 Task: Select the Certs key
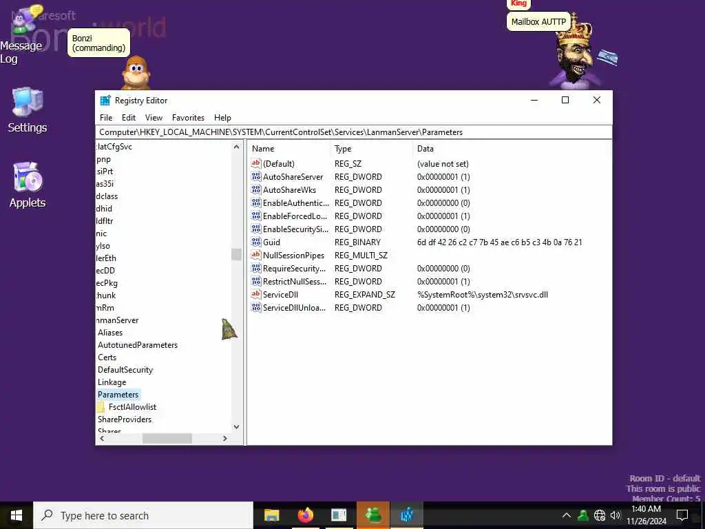point(107,357)
